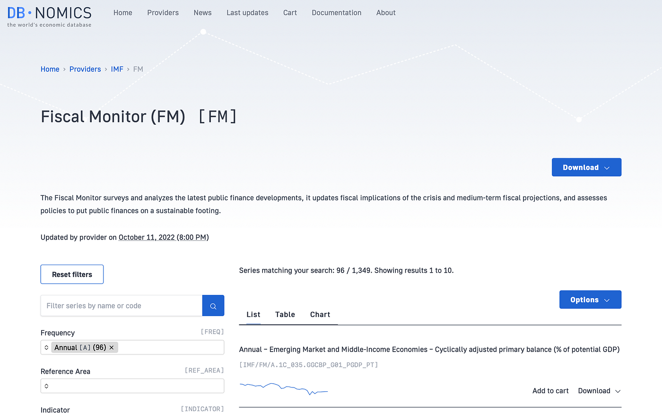
Task: Open the IMF breadcrumb link
Action: pyautogui.click(x=117, y=69)
